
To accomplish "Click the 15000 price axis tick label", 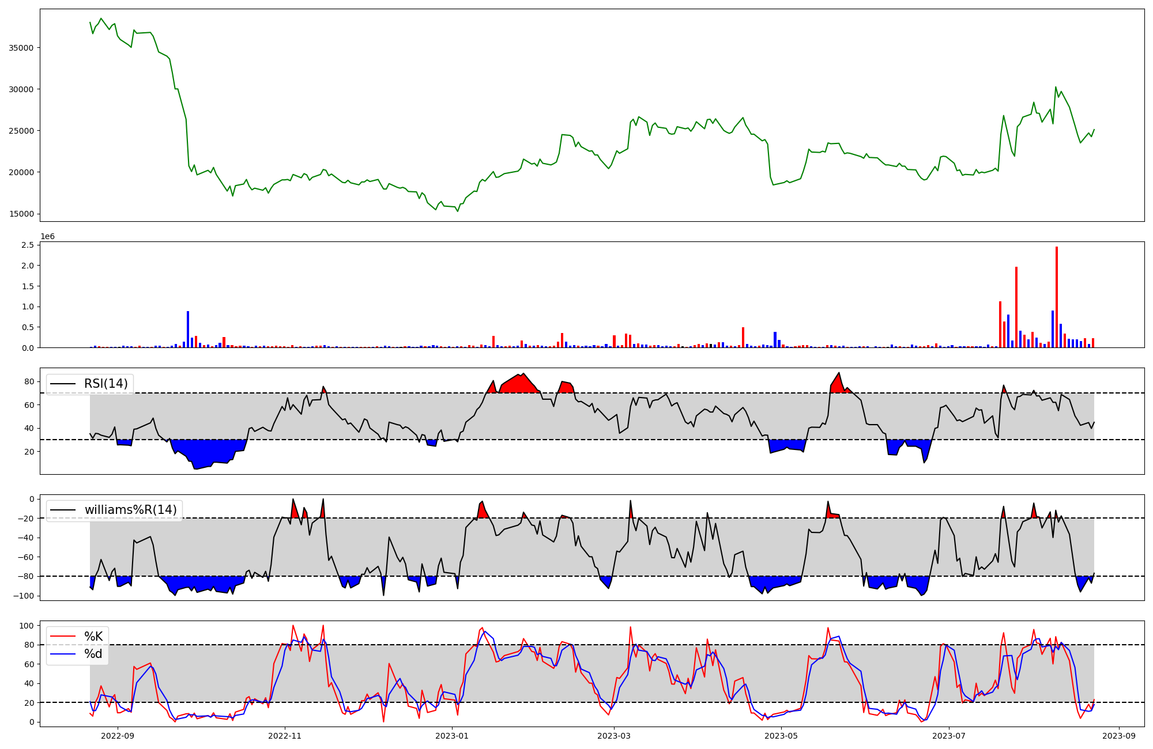I will (x=21, y=214).
